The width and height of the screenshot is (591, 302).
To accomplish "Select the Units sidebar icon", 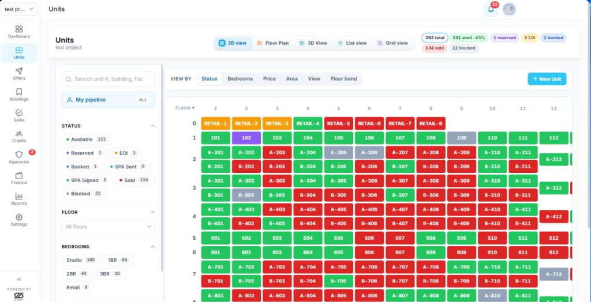I will [x=19, y=50].
